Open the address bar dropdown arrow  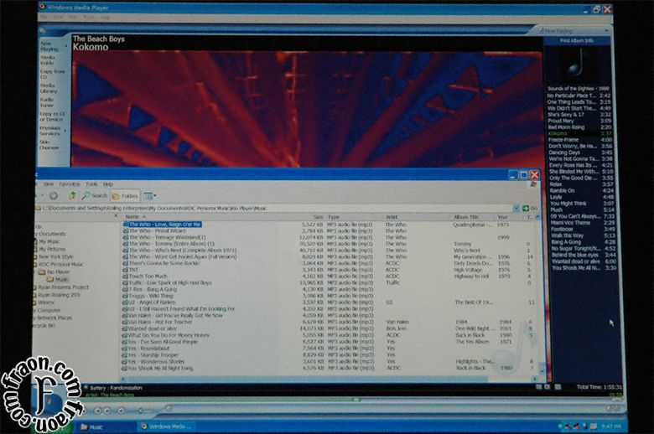click(516, 208)
